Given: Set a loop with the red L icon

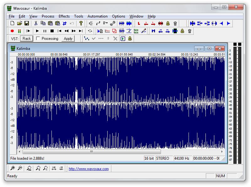Looking at the screenshot, I should [x=139, y=23].
